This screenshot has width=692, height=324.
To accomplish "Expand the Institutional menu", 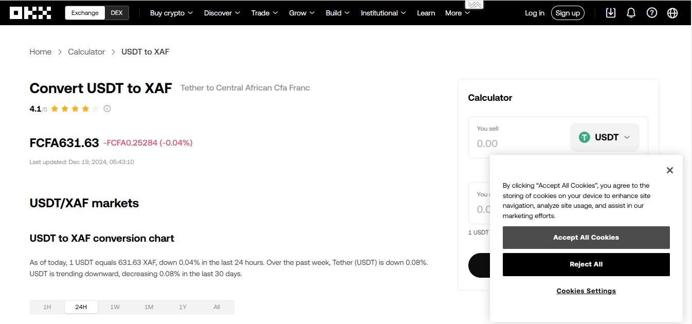I will [383, 13].
